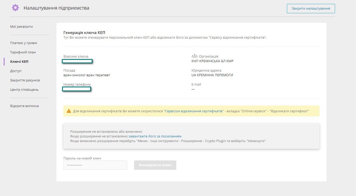Screen dimensions: 356x196
Task: Focus the Пароль на новий ключ field
Action: 95,165
